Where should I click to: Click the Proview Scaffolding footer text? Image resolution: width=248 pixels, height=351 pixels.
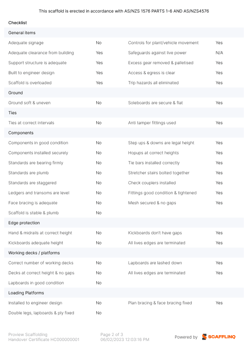[x=28, y=334]
